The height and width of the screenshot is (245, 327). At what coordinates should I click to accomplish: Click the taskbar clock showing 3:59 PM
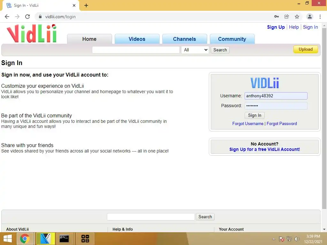313,239
